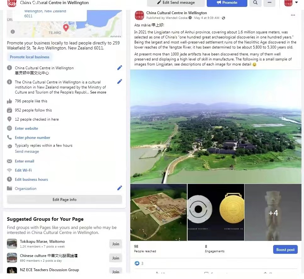Open Chinese culture group thumbnail

point(12,258)
